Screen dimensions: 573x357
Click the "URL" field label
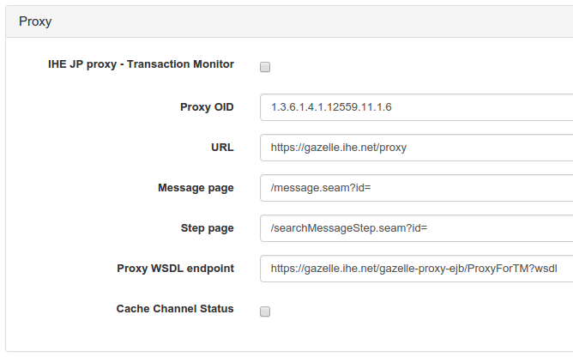click(222, 148)
